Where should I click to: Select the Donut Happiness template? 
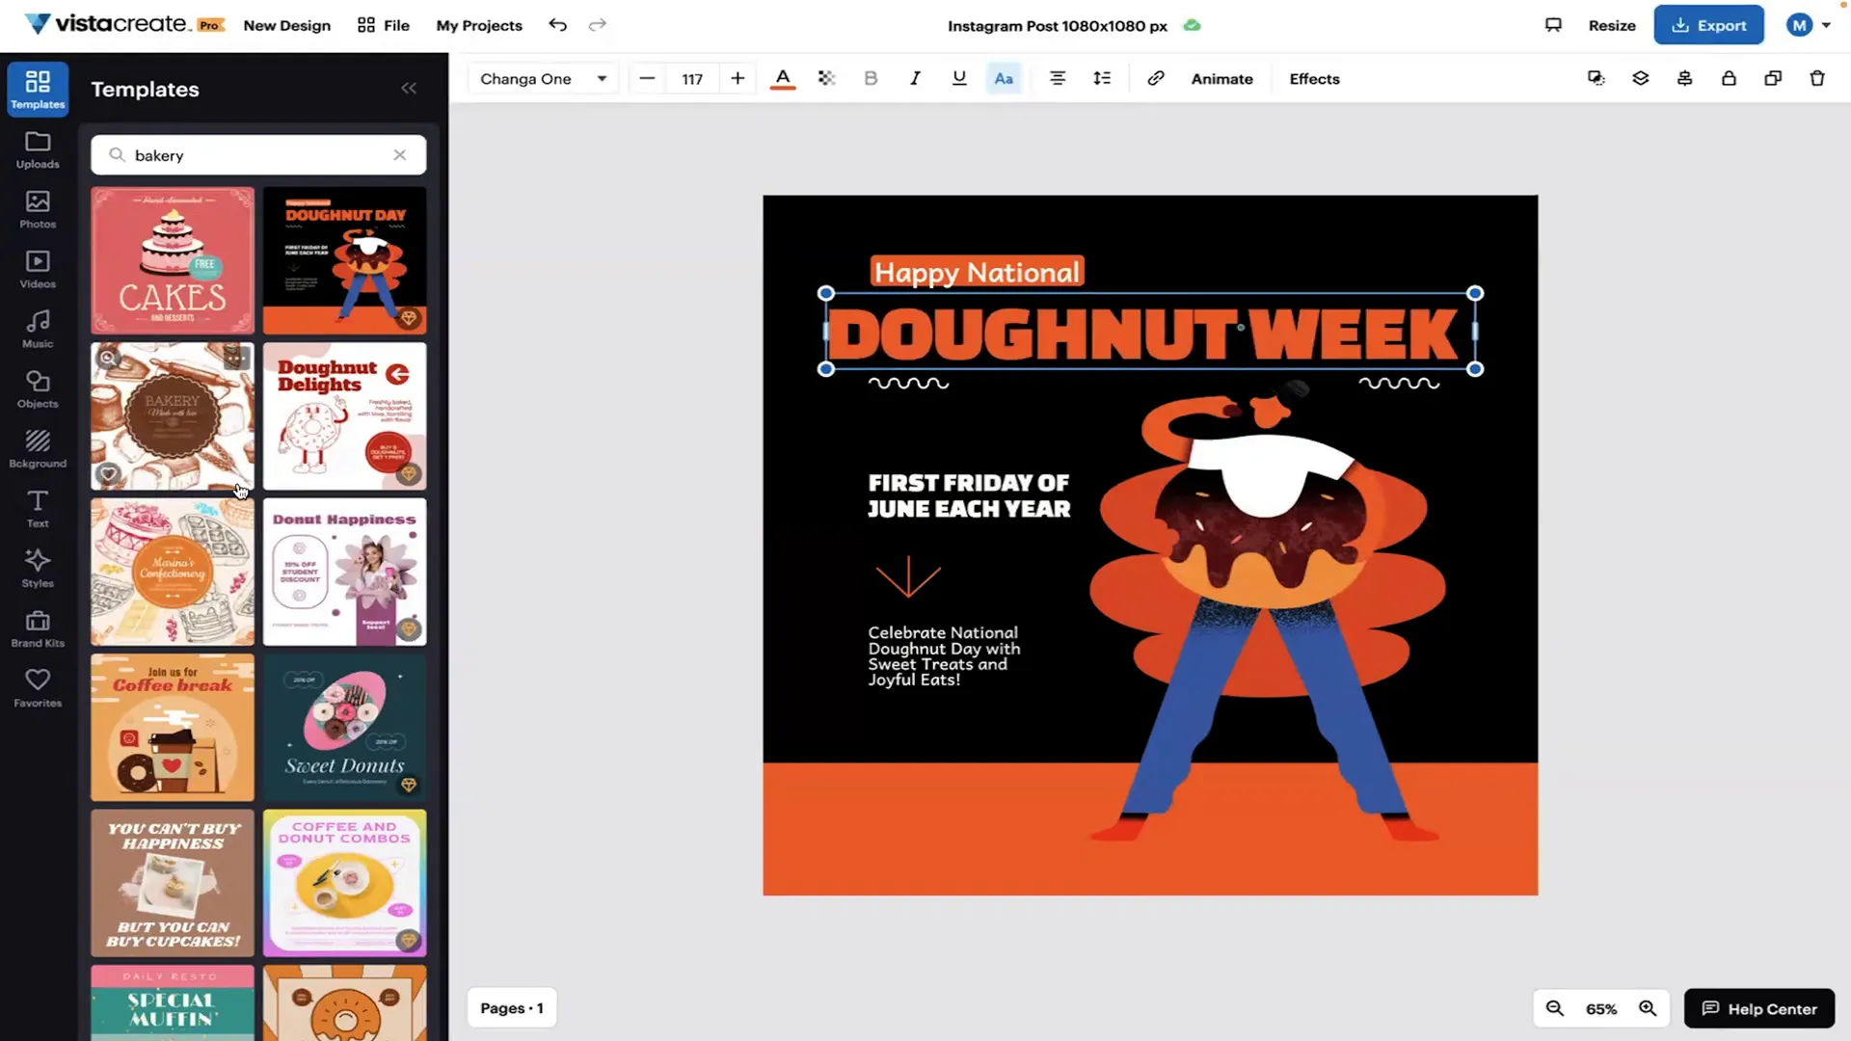pyautogui.click(x=344, y=572)
